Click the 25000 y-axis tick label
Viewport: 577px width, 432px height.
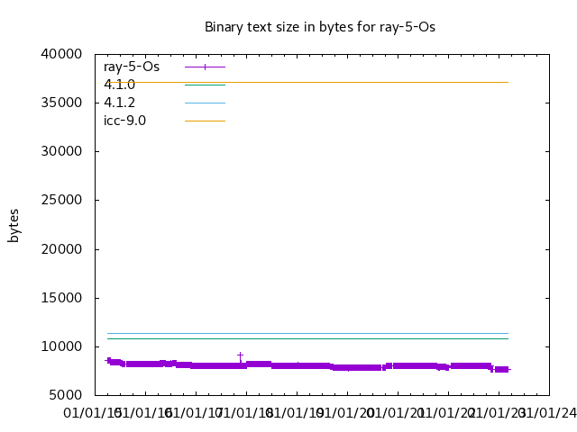pyautogui.click(x=64, y=200)
